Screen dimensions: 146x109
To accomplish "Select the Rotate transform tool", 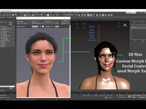I will pos(27,15).
